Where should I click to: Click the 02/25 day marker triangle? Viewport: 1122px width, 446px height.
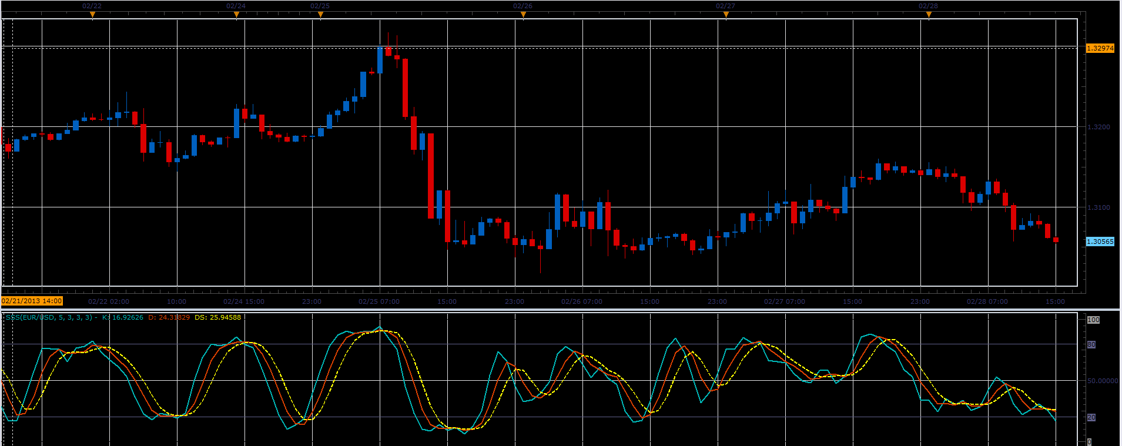coord(320,15)
